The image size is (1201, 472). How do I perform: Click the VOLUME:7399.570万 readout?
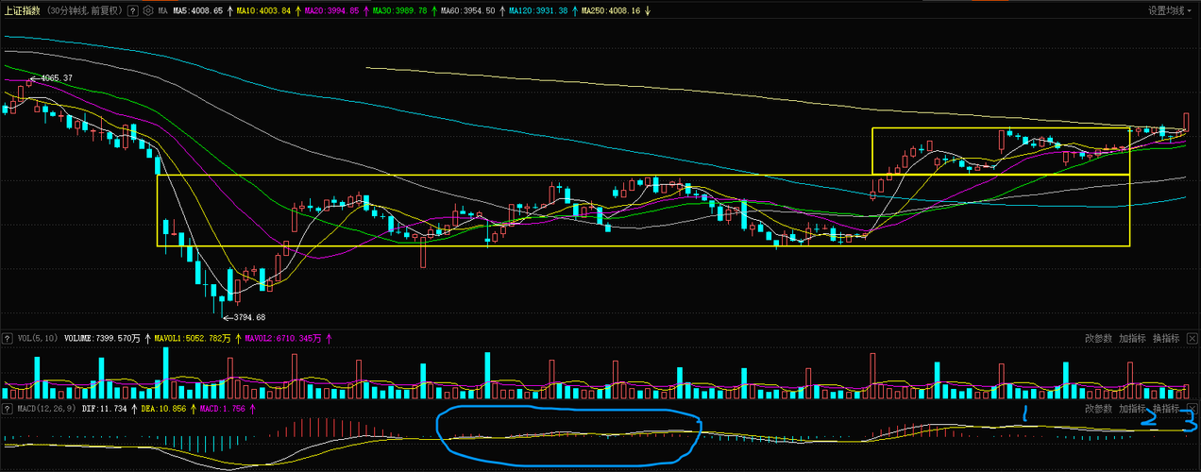click(x=102, y=338)
